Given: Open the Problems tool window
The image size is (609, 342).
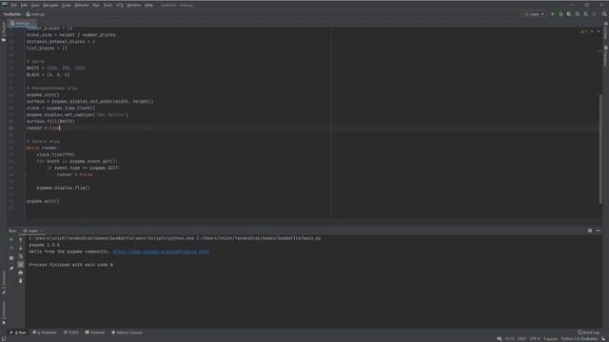Looking at the screenshot, I should coord(45,332).
